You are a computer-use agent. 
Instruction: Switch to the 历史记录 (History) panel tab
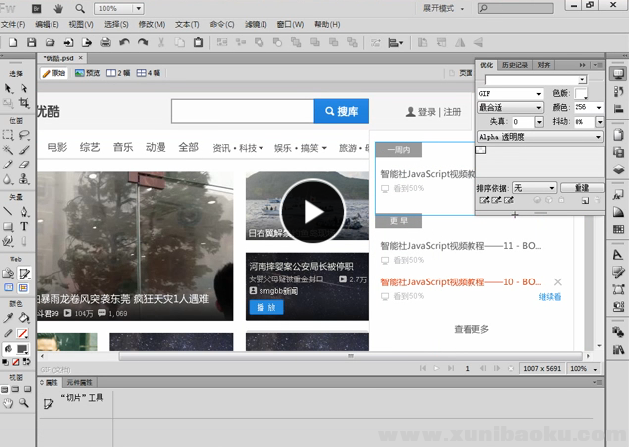514,65
